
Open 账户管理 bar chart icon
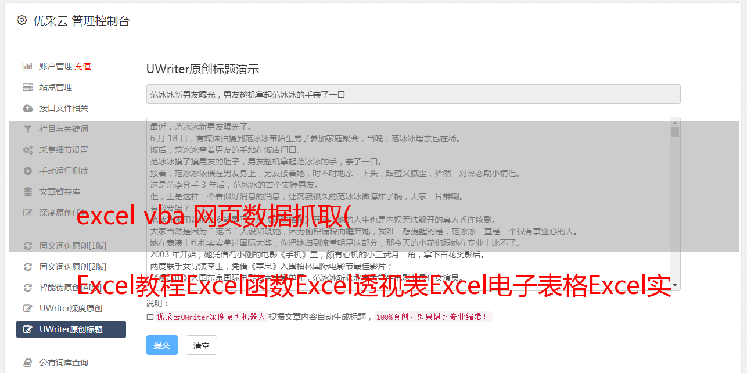(x=27, y=66)
